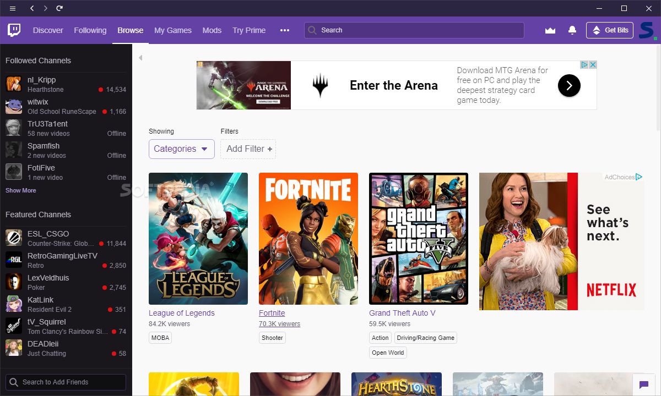Open the hamburger menu in title bar

[x=13, y=8]
